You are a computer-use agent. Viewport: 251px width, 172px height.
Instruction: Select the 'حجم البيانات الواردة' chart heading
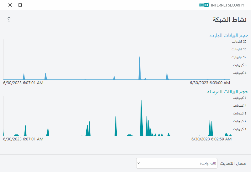point(229,35)
